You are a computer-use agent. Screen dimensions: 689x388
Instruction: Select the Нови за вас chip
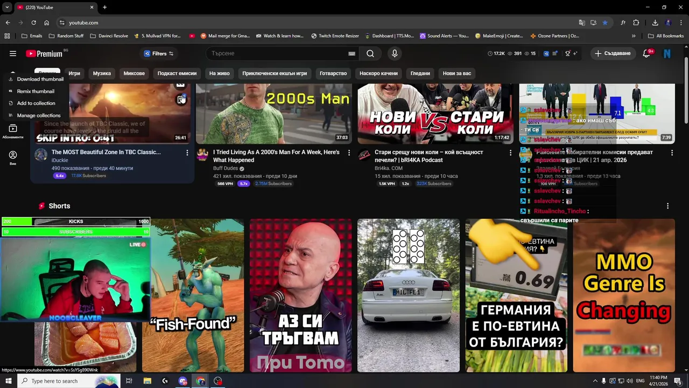pos(457,73)
